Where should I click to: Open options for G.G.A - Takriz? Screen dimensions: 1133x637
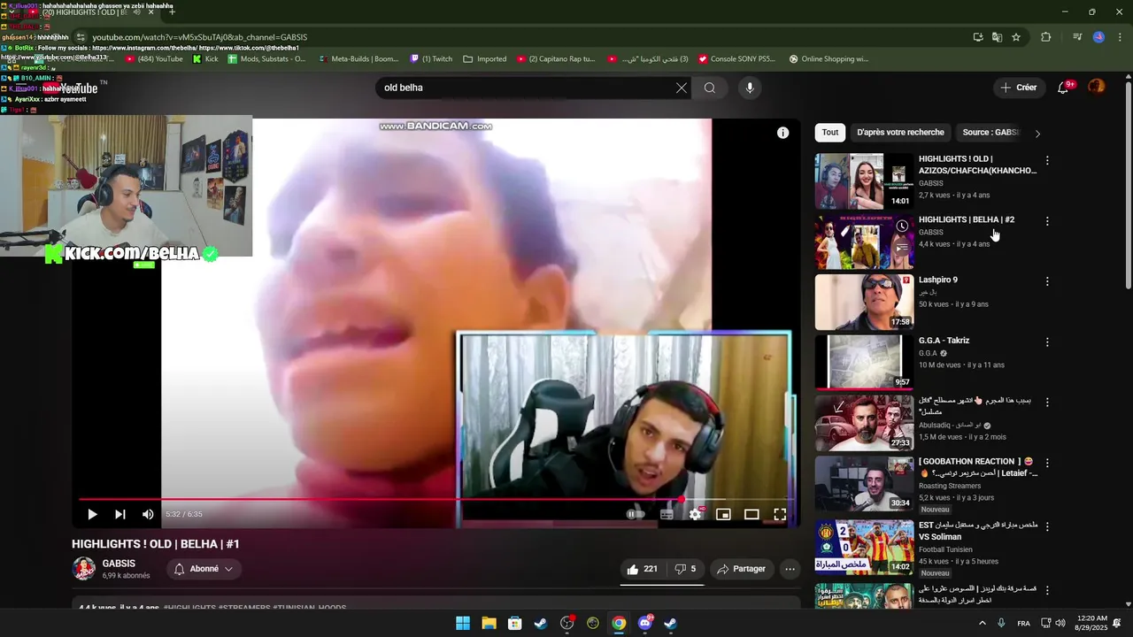pyautogui.click(x=1047, y=342)
